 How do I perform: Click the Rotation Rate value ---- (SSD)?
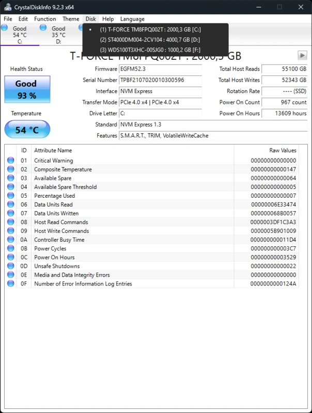pyautogui.click(x=284, y=91)
